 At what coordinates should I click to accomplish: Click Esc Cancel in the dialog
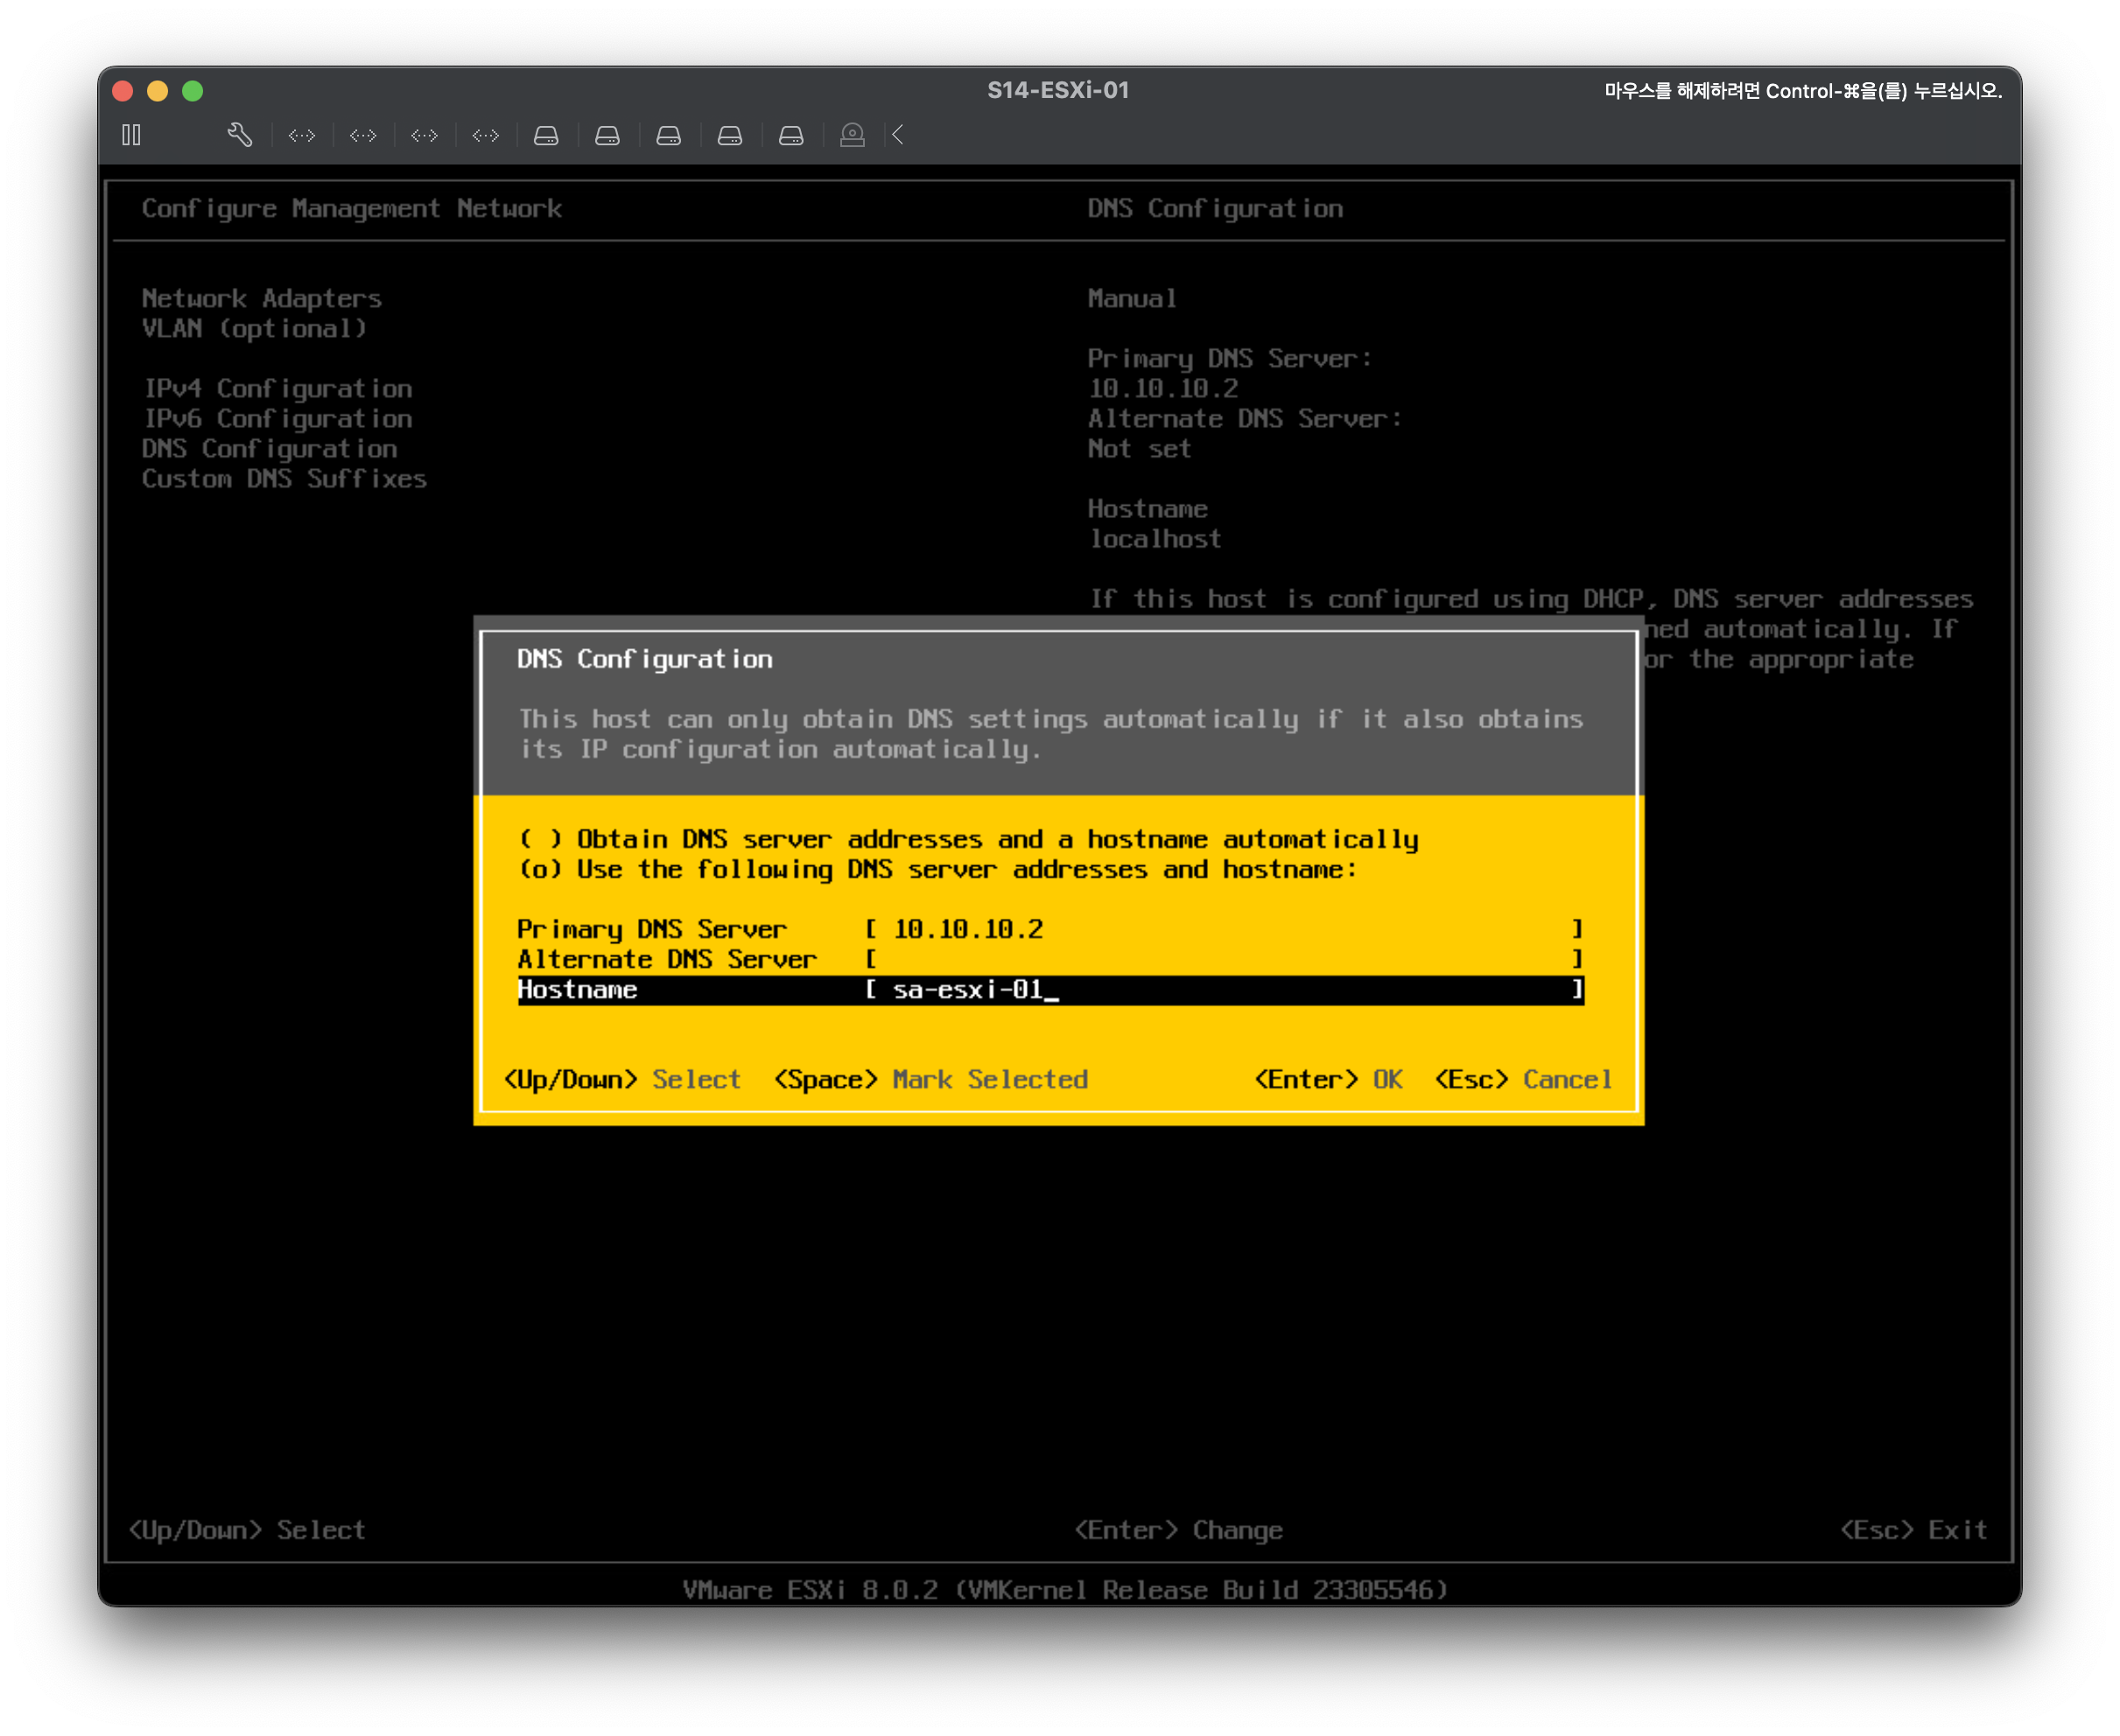tap(1523, 1079)
